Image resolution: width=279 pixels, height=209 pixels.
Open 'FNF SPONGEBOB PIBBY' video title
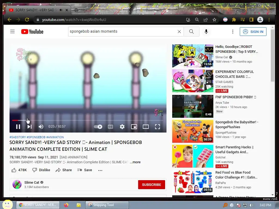(236, 97)
